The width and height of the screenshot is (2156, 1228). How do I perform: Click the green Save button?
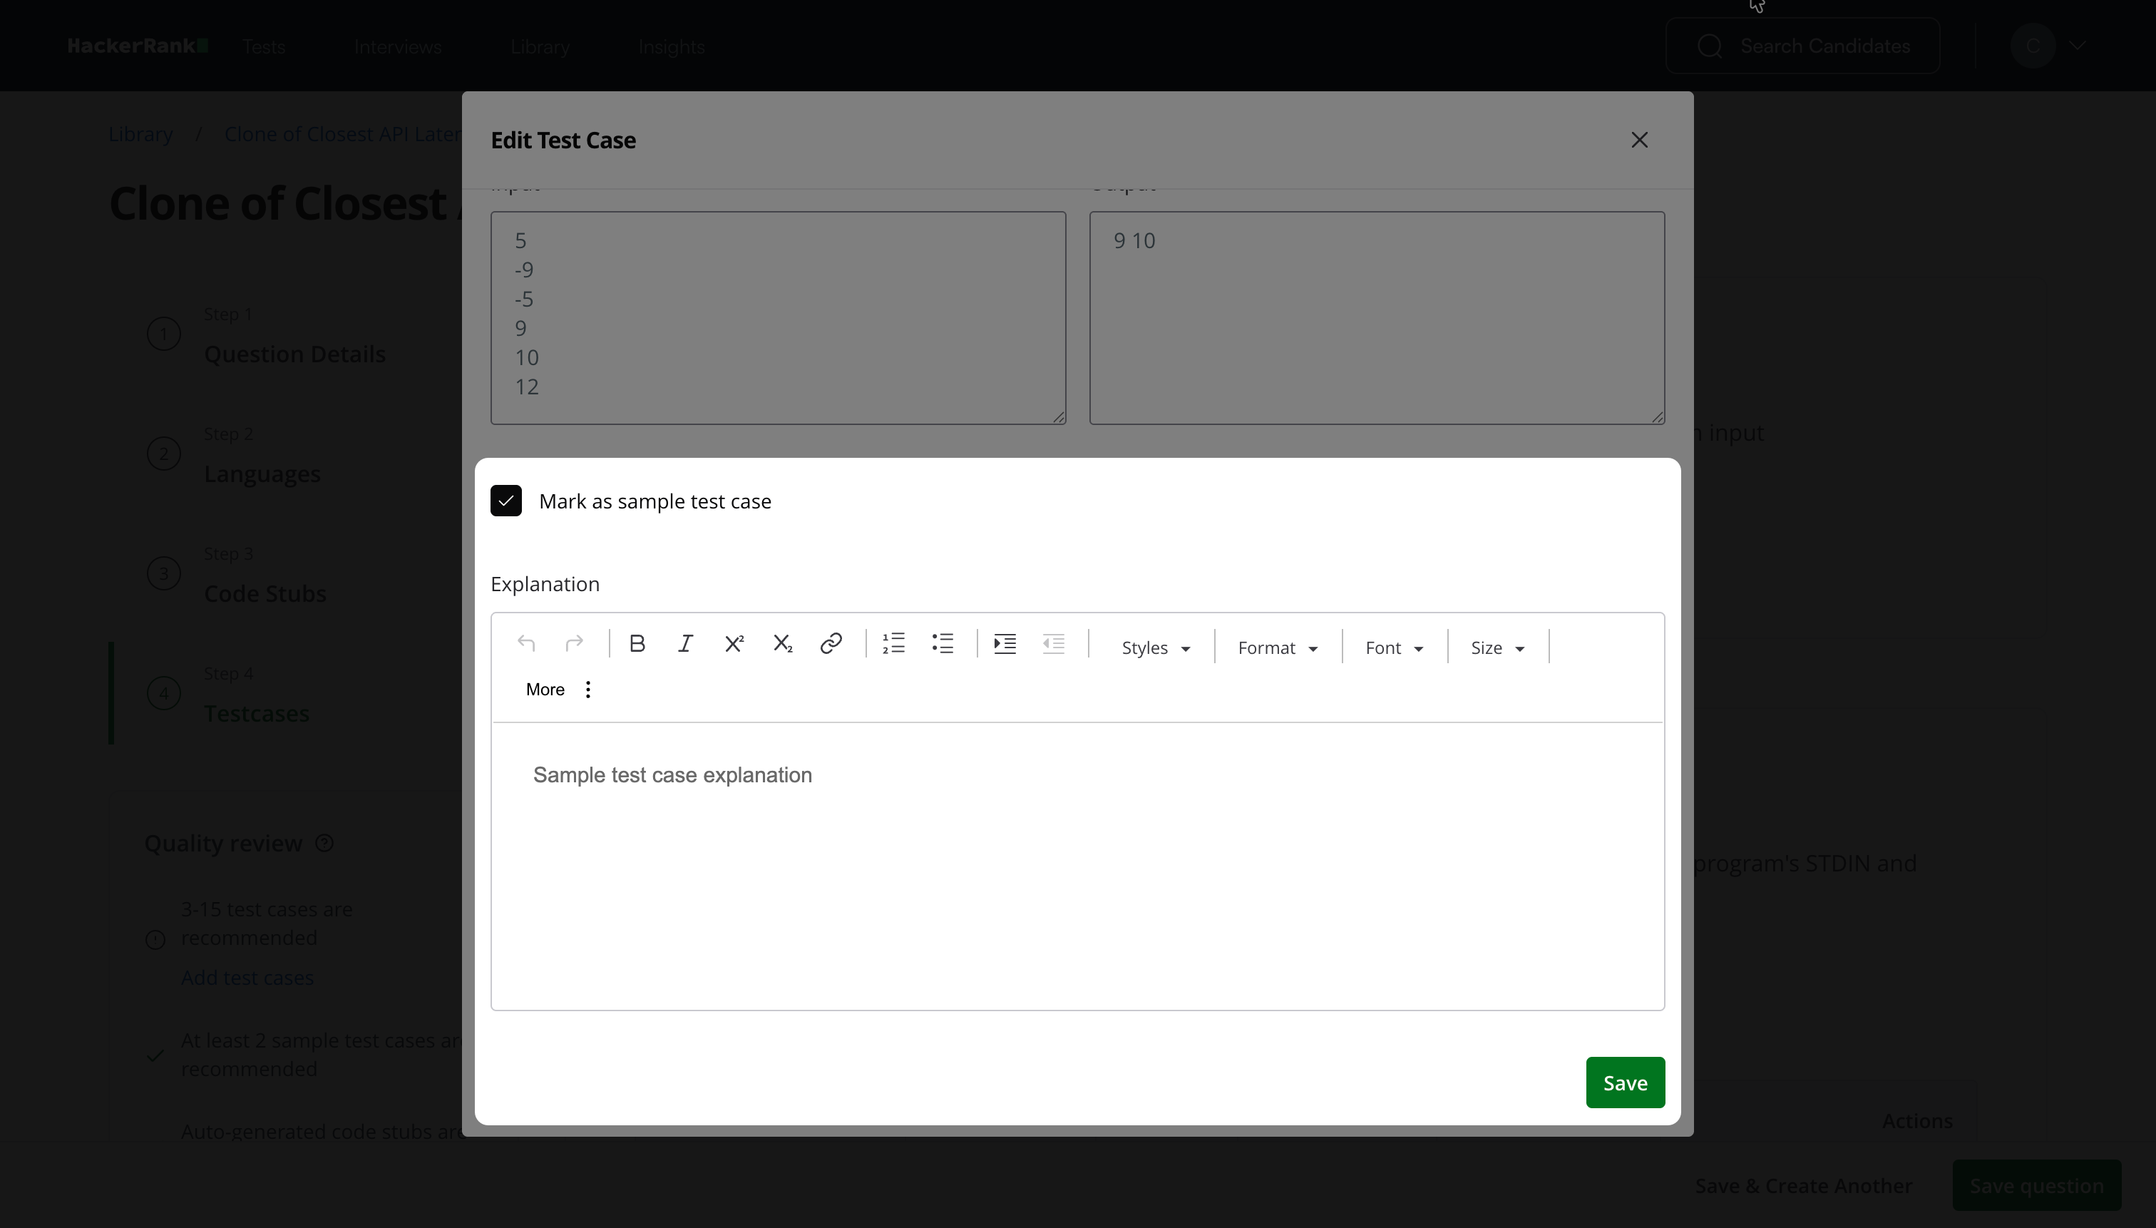coord(1625,1083)
